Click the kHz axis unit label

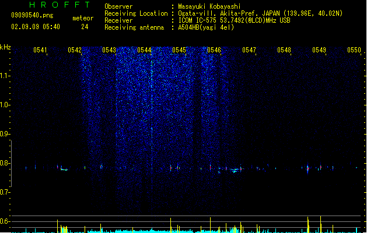click(5, 47)
